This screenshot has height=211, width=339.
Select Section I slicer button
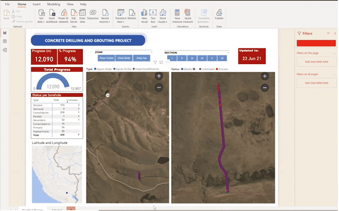(x=172, y=58)
